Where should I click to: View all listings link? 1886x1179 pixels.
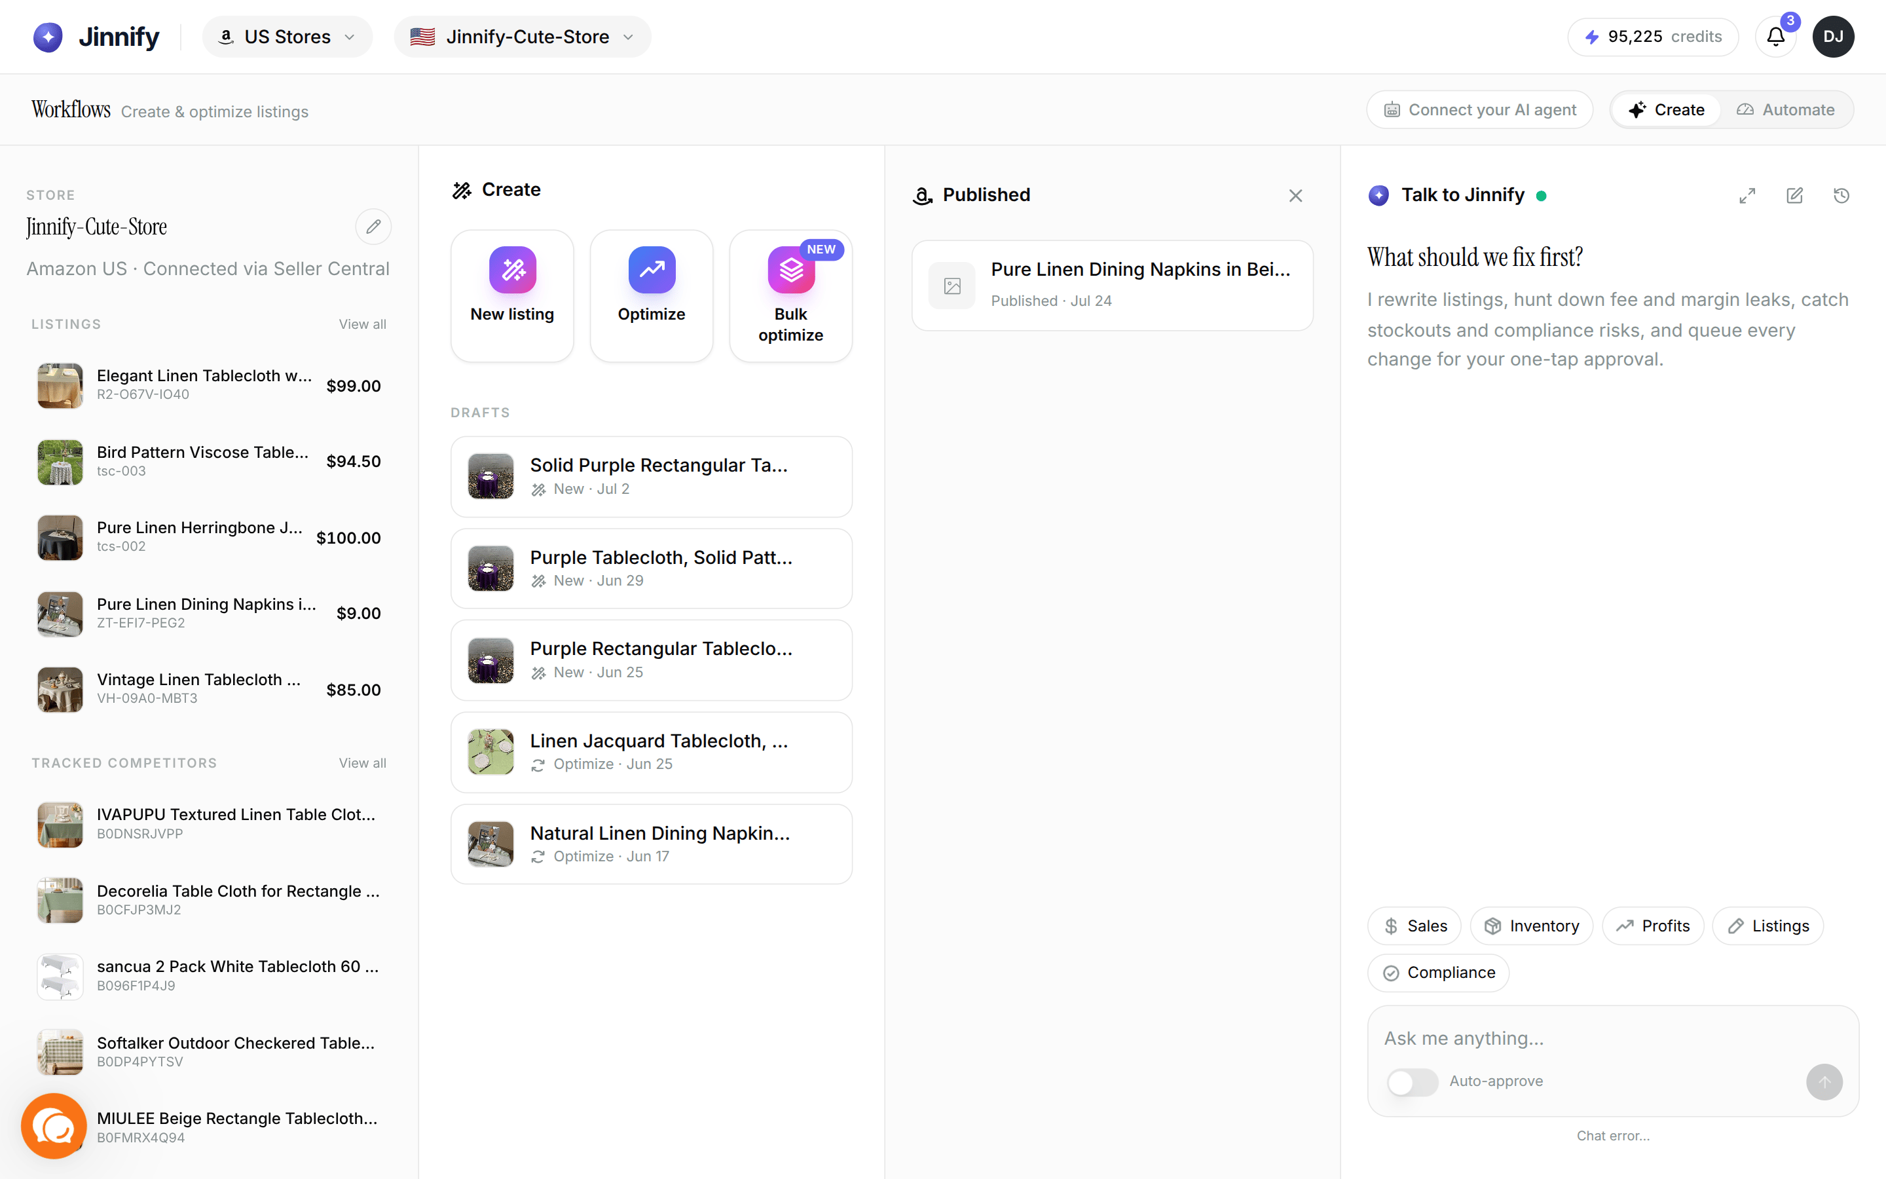[362, 324]
